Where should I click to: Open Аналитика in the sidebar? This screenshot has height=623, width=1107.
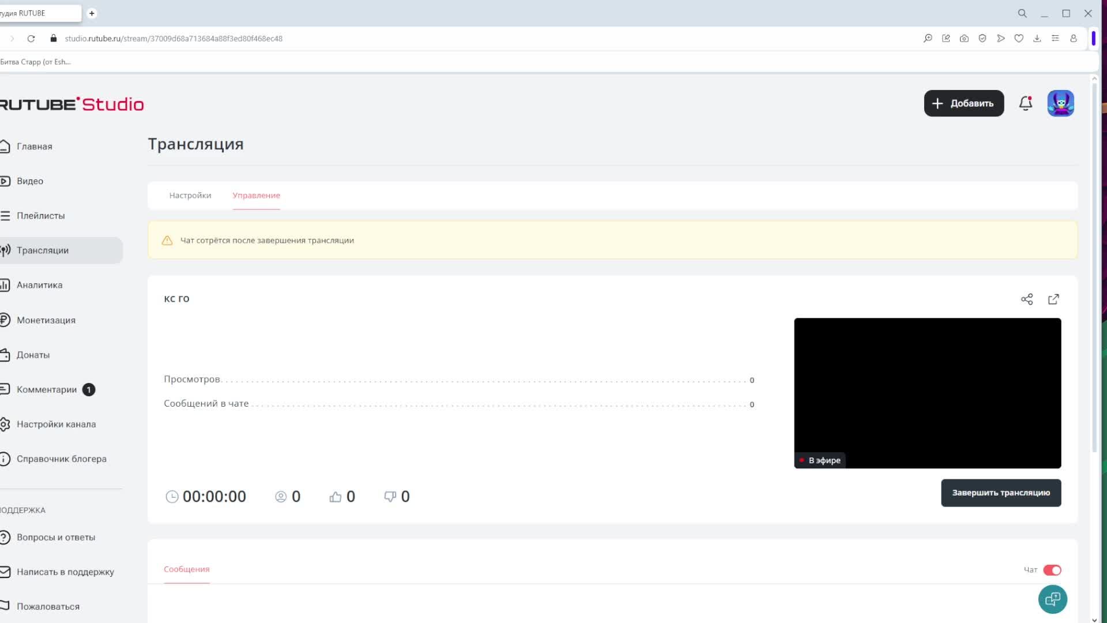click(39, 285)
